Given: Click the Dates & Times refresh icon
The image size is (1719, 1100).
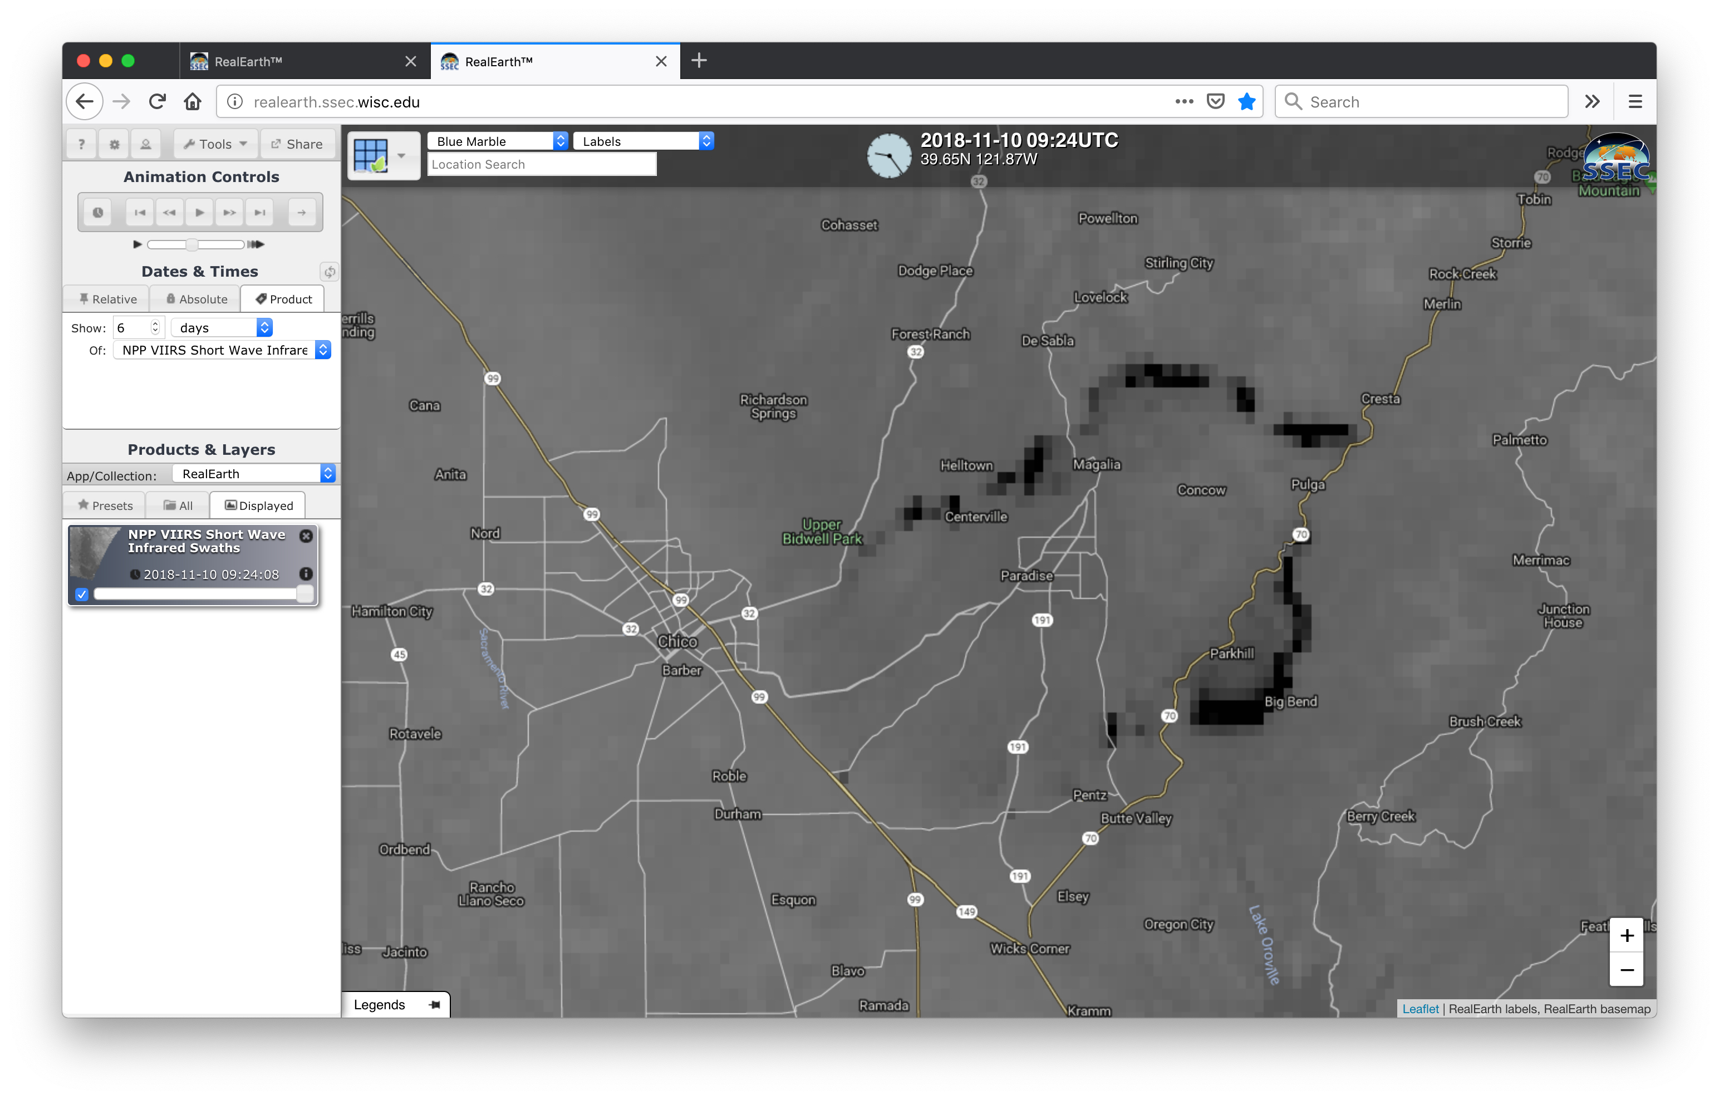Looking at the screenshot, I should (329, 272).
